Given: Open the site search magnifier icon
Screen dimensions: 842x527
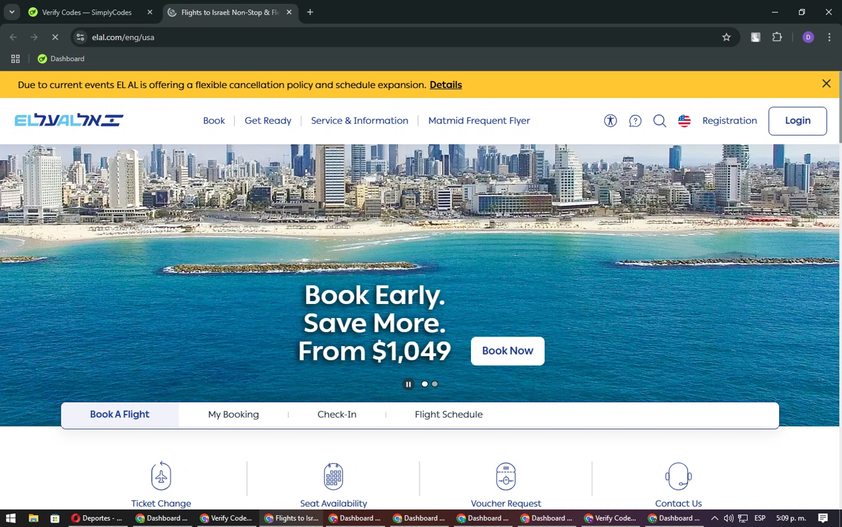Looking at the screenshot, I should coord(660,121).
